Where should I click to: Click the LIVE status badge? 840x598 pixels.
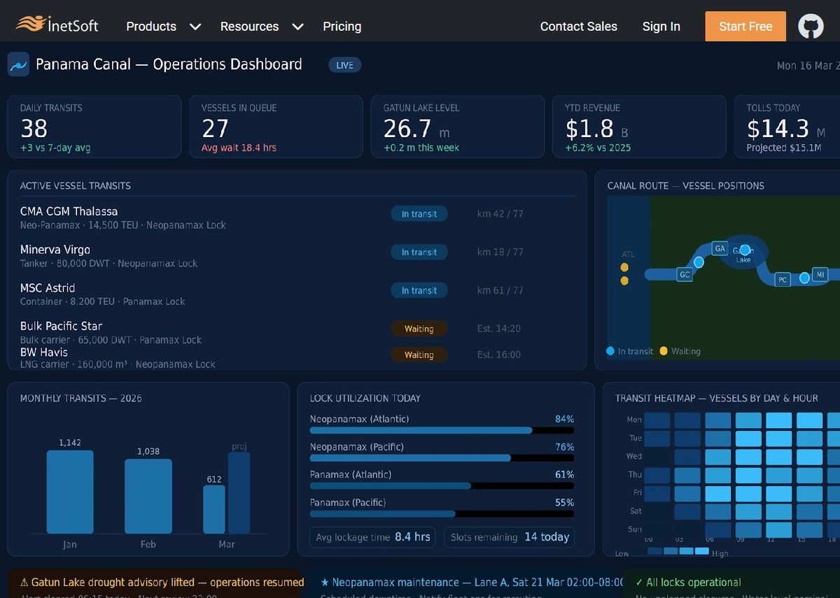coord(345,65)
